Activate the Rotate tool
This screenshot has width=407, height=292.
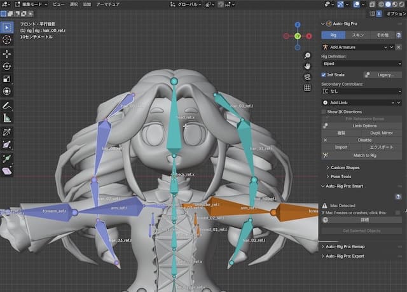coord(7,66)
